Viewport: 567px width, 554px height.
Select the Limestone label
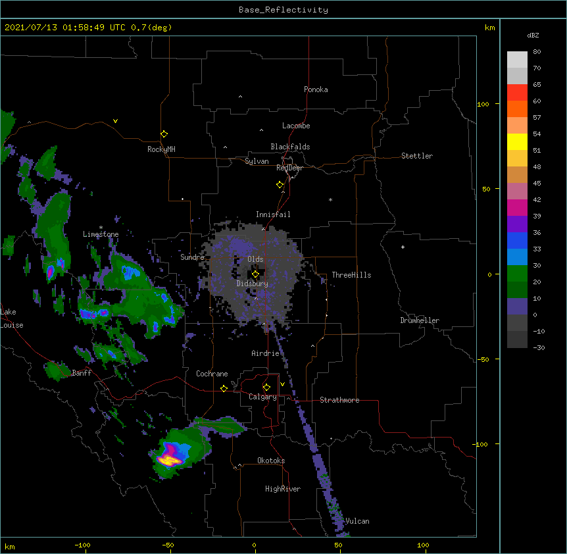click(x=101, y=234)
